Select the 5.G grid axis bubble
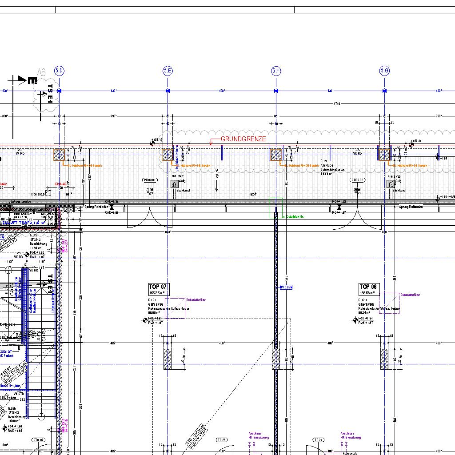 click(384, 71)
